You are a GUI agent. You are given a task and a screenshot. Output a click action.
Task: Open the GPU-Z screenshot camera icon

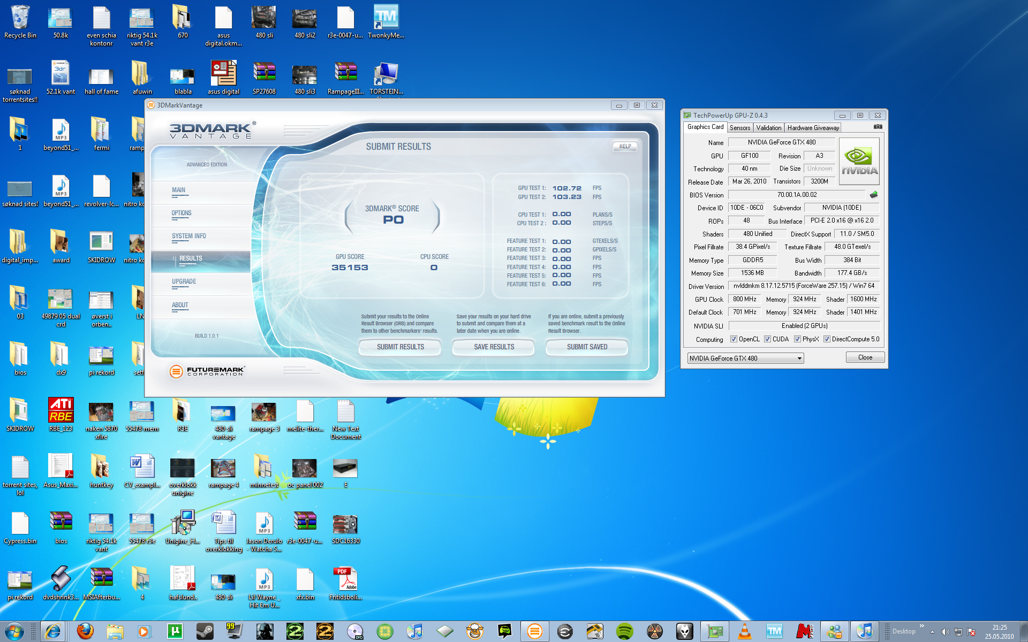point(878,127)
